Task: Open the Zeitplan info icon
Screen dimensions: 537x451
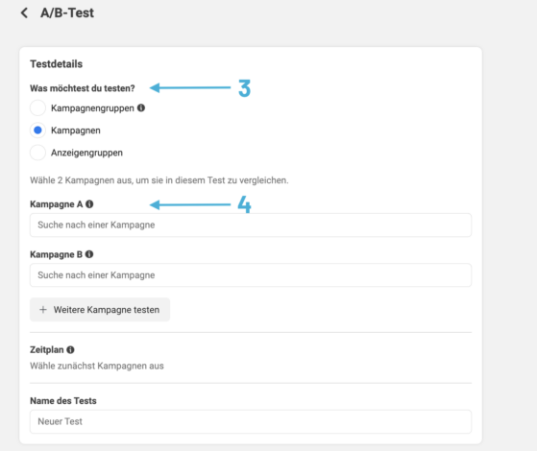Action: tap(70, 349)
